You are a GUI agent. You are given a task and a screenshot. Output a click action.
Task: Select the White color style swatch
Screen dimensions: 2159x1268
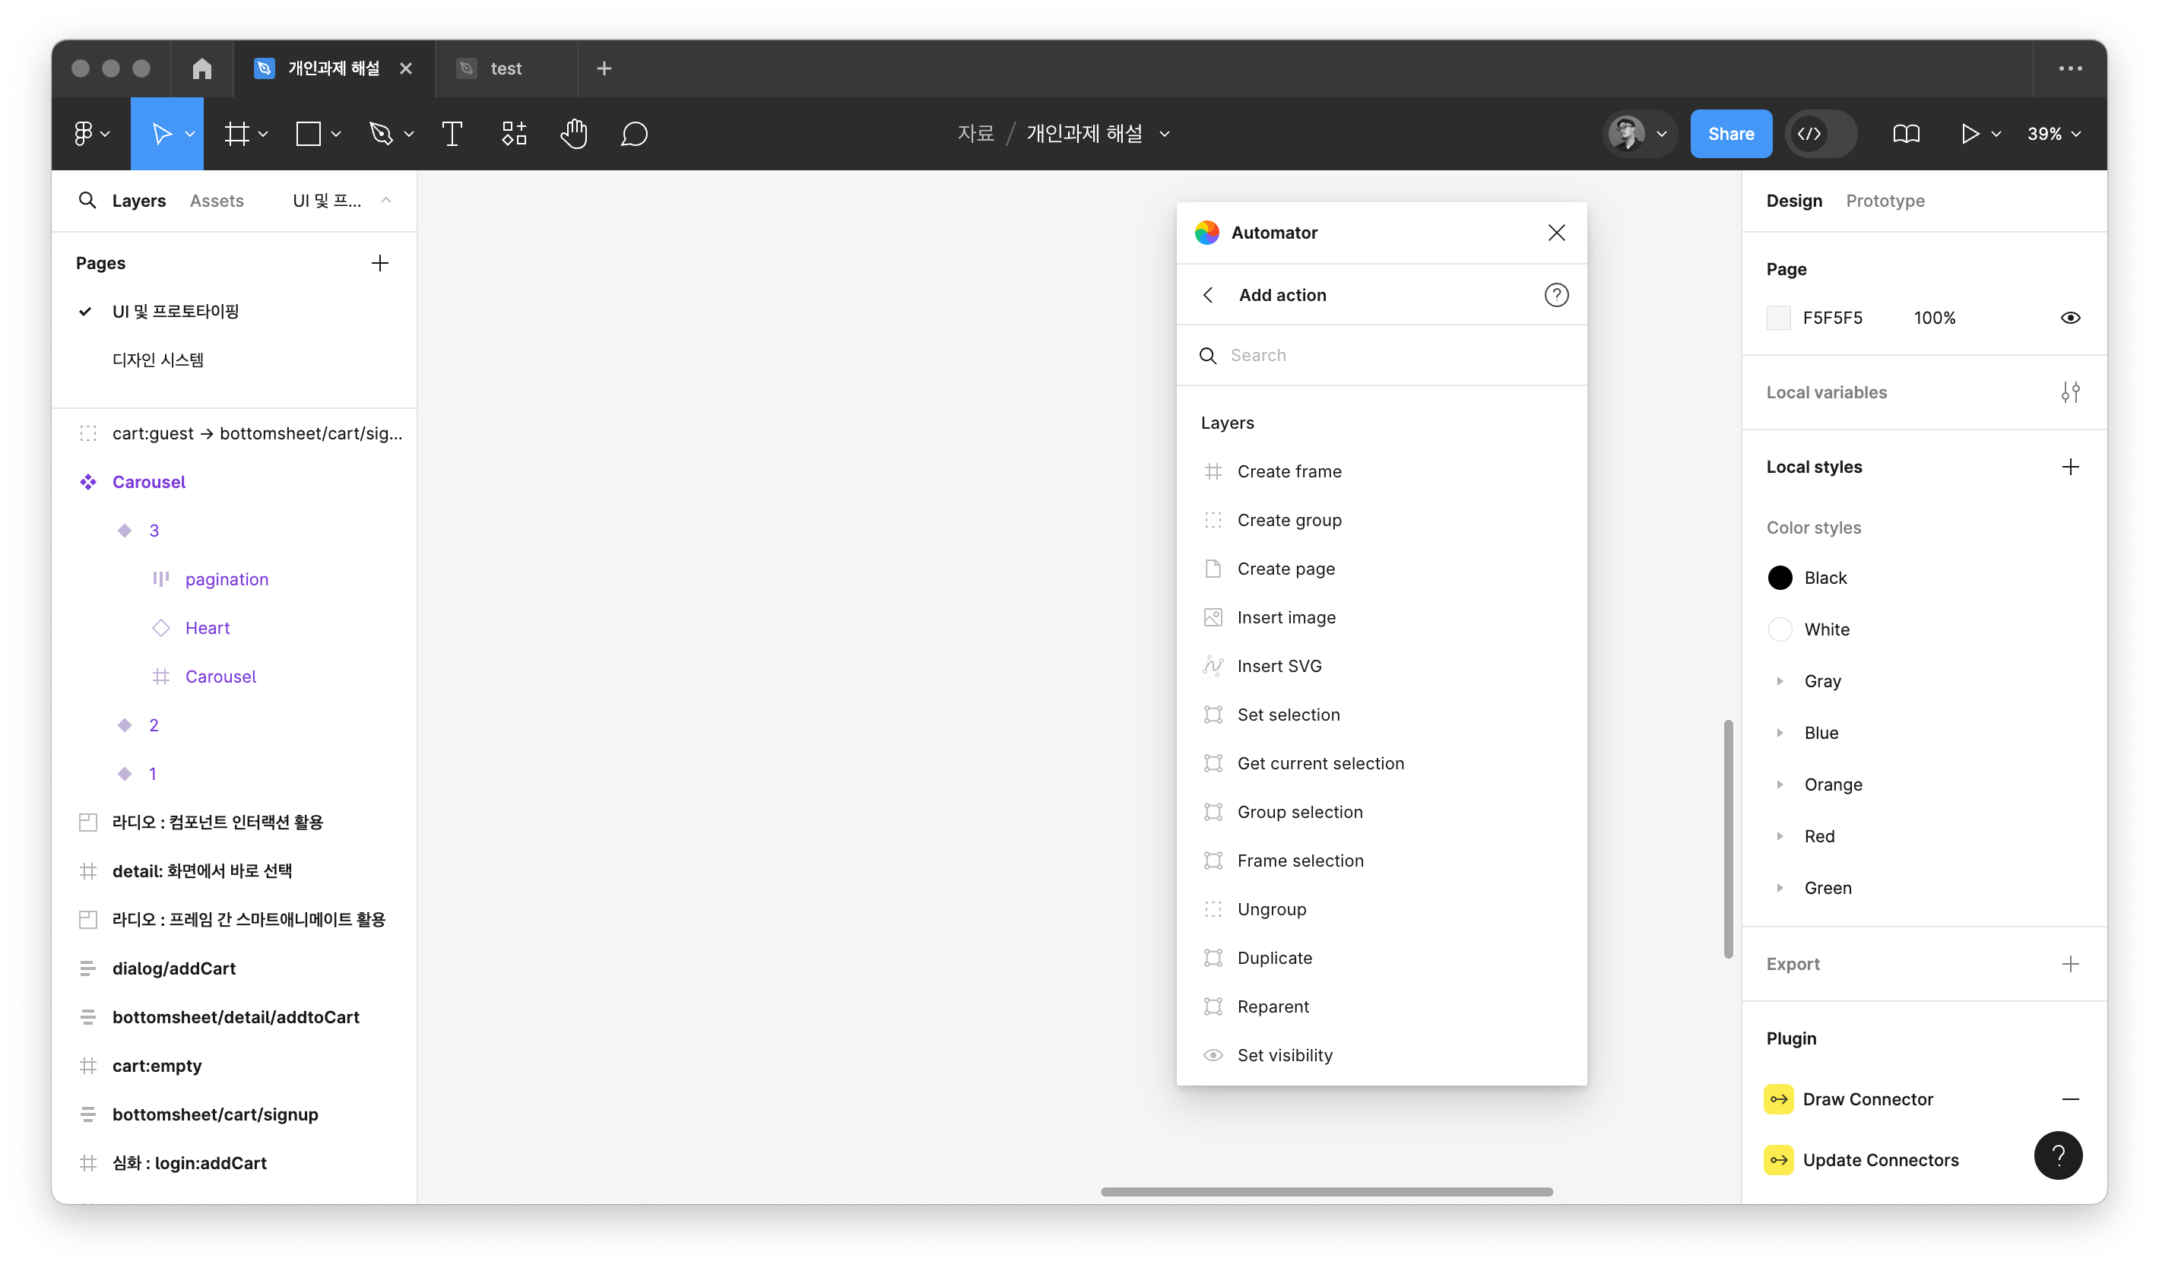pos(1780,629)
